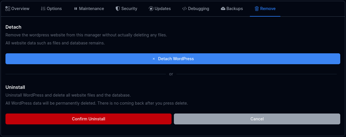
Task: Switch to the Overview tab
Action: click(x=20, y=9)
